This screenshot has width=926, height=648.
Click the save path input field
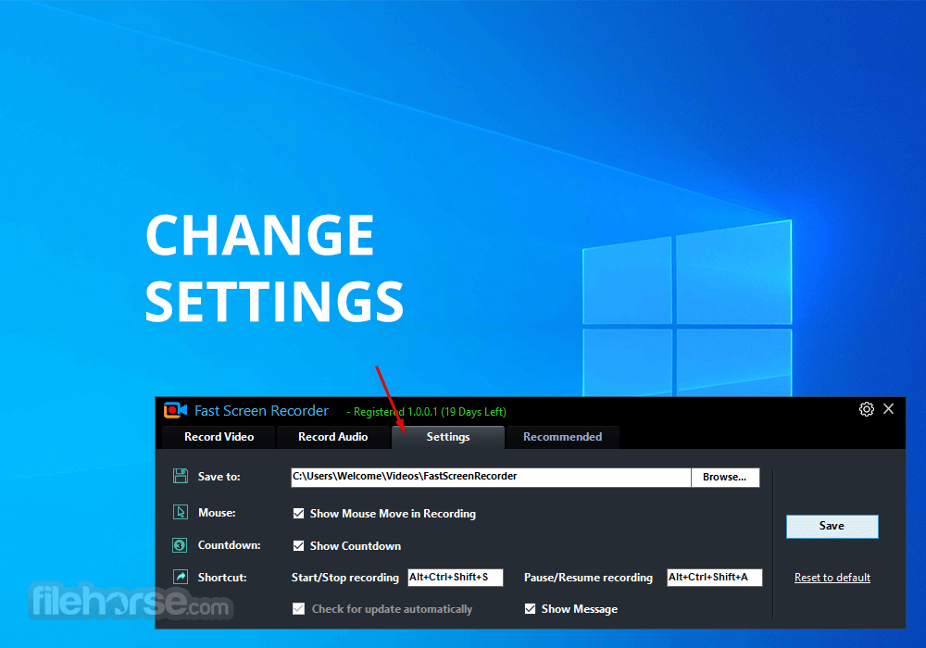(x=491, y=477)
